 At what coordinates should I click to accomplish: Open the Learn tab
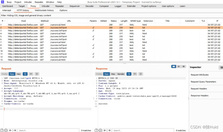[x=182, y=6]
